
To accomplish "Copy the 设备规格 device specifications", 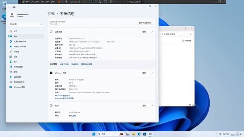I will pos(144,32).
